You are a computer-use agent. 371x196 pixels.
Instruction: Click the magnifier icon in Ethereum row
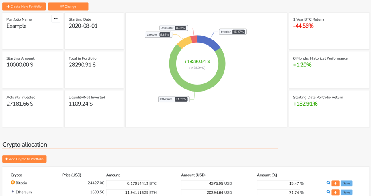coord(328,192)
